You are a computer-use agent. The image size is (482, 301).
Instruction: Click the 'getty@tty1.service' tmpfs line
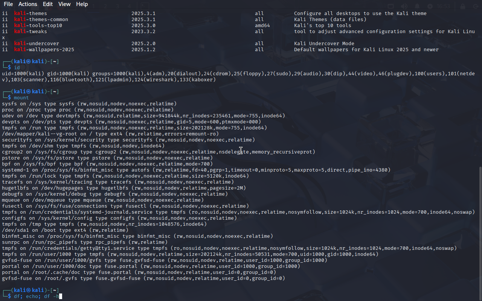pyautogui.click(x=229, y=248)
